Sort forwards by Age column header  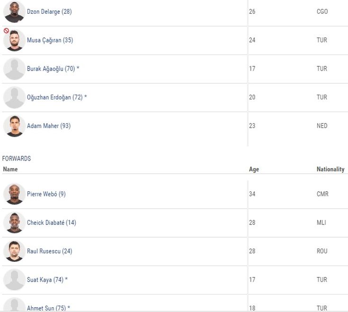click(254, 169)
